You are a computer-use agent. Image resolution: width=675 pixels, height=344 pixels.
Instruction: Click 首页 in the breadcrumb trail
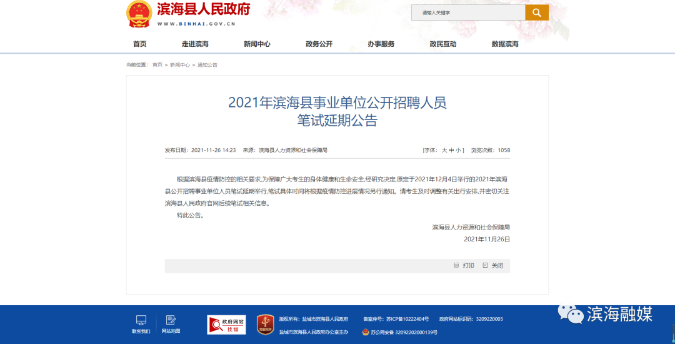157,65
